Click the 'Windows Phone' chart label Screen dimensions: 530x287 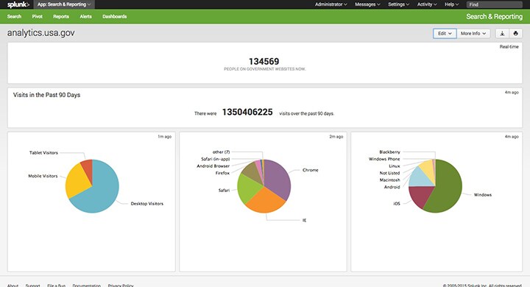click(384, 159)
